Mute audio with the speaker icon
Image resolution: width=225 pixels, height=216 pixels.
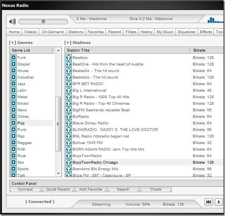tap(12, 22)
